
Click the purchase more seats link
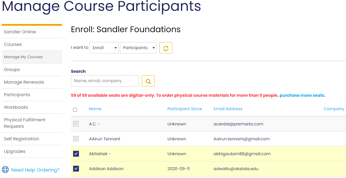[x=302, y=96]
